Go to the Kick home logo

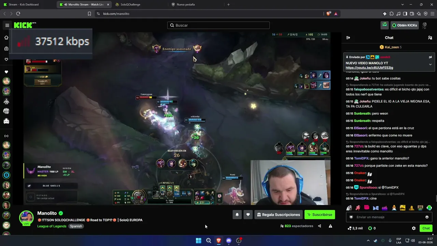25,25
